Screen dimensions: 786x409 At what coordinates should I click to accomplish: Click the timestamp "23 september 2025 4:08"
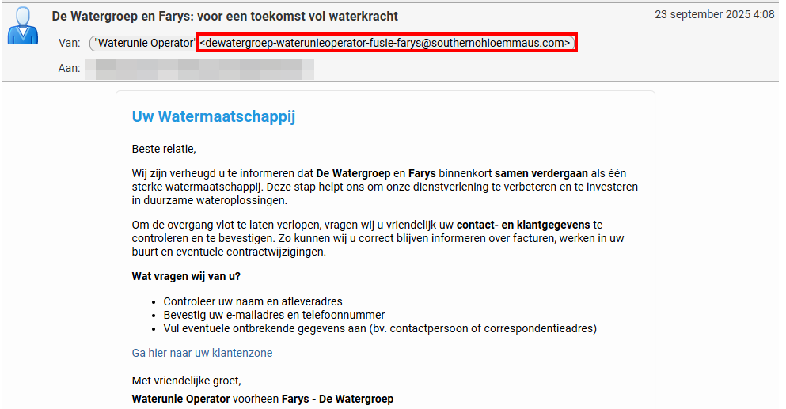[x=714, y=14]
